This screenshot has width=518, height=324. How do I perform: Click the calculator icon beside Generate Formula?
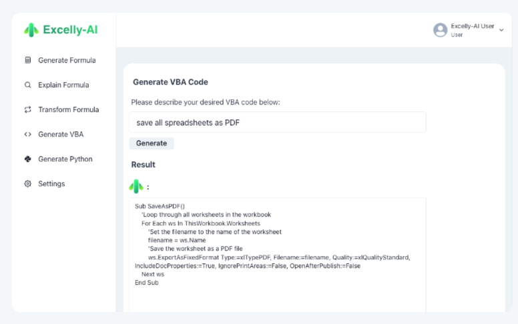click(28, 60)
